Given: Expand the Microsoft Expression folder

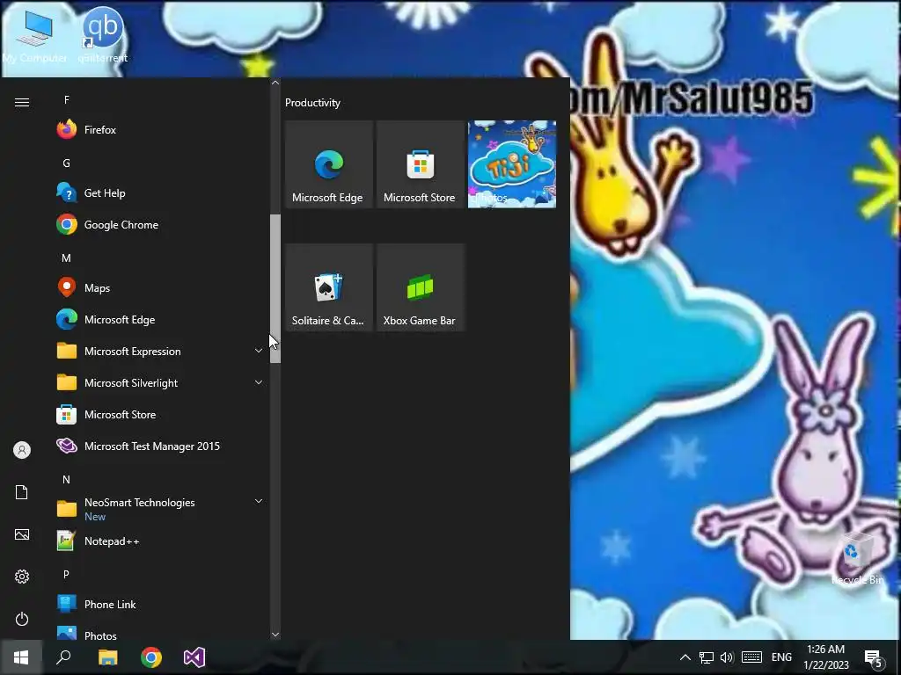Looking at the screenshot, I should pyautogui.click(x=160, y=352).
